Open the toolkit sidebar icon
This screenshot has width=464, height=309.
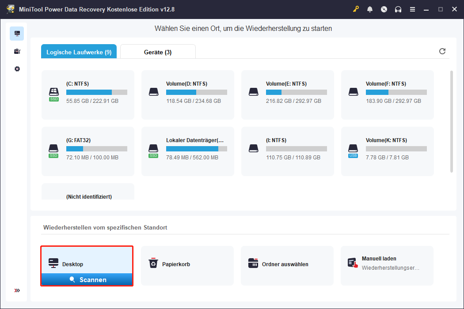click(x=17, y=51)
